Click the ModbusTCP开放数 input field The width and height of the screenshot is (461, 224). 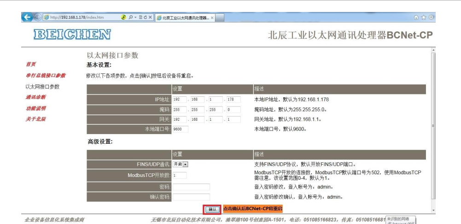point(180,175)
